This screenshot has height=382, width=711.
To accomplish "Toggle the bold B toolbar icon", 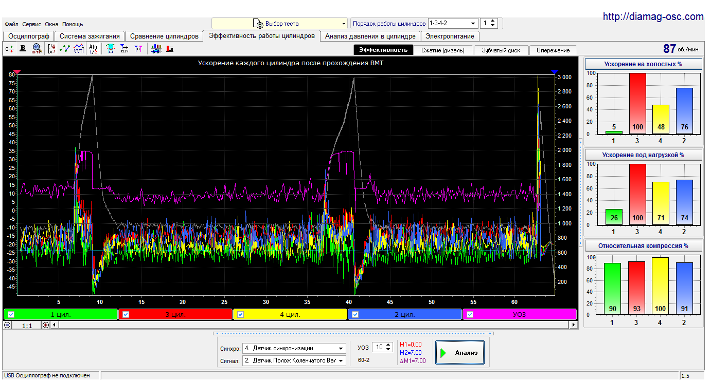I will pyautogui.click(x=23, y=49).
